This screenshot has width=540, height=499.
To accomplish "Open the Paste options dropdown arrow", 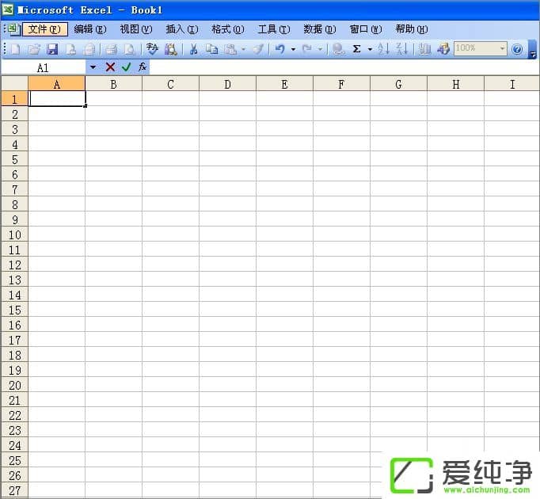I will [244, 49].
